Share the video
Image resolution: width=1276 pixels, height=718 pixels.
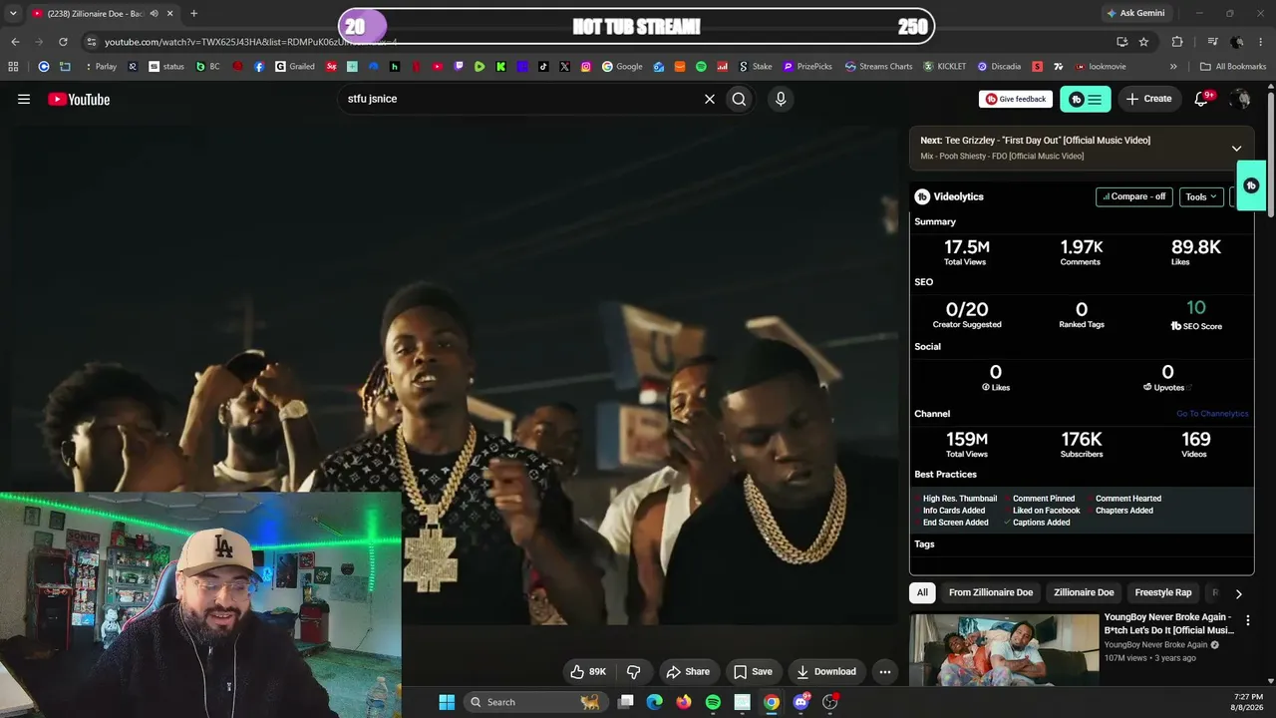click(688, 672)
